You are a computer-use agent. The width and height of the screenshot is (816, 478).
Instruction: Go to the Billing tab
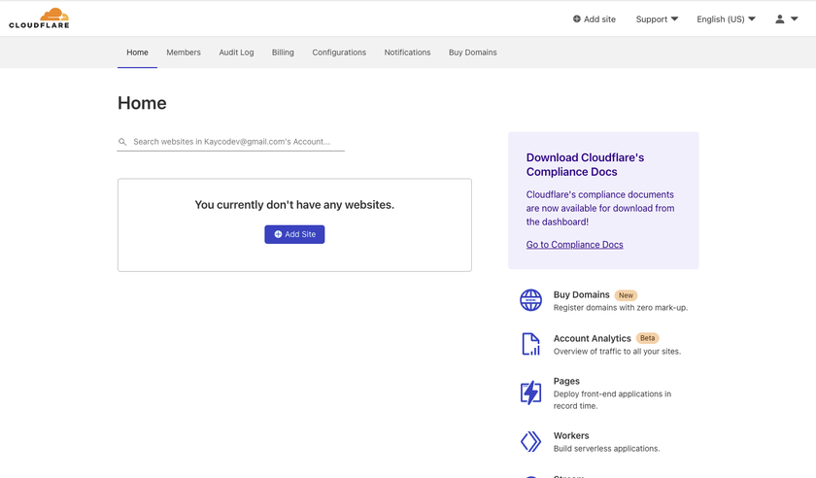click(x=283, y=52)
